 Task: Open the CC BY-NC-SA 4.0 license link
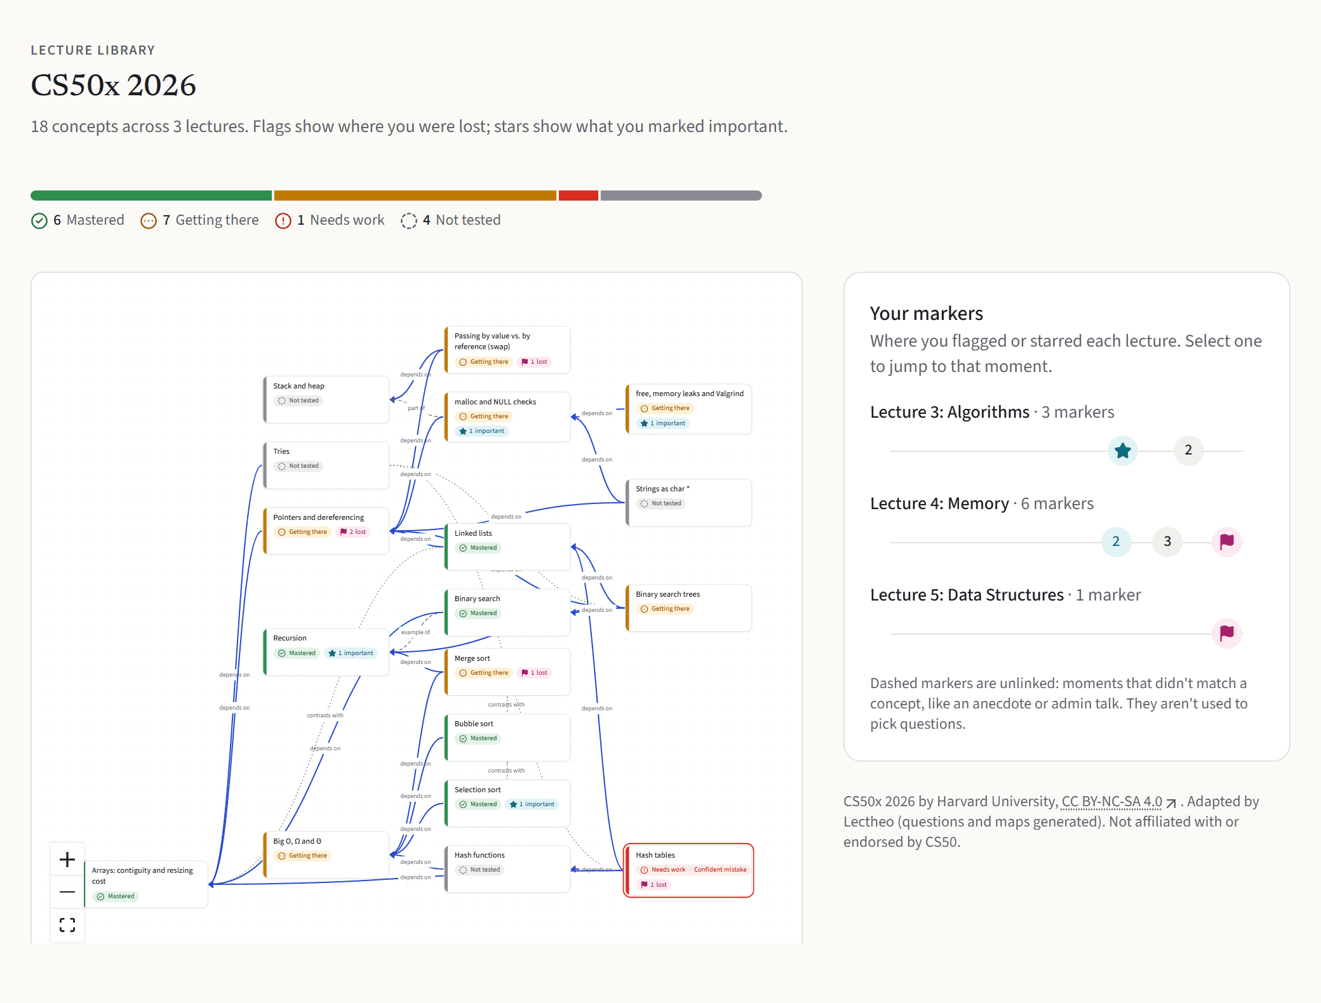pyautogui.click(x=1118, y=802)
